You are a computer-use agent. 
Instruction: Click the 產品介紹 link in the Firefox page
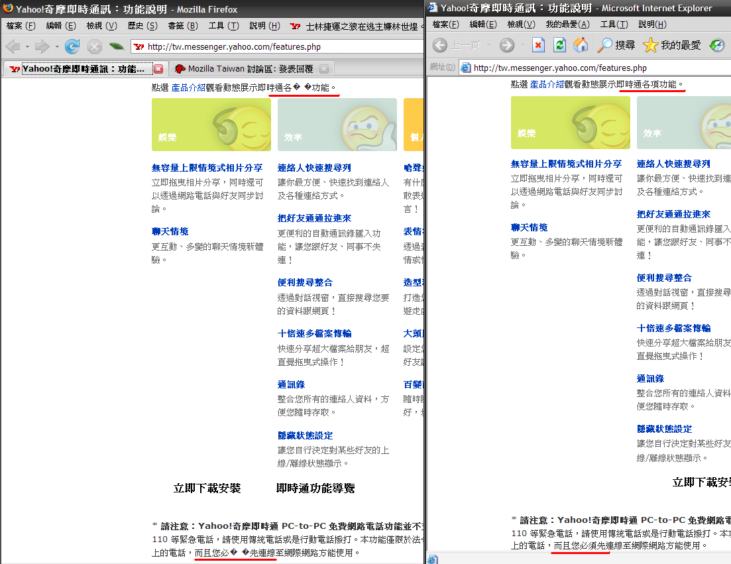click(188, 87)
